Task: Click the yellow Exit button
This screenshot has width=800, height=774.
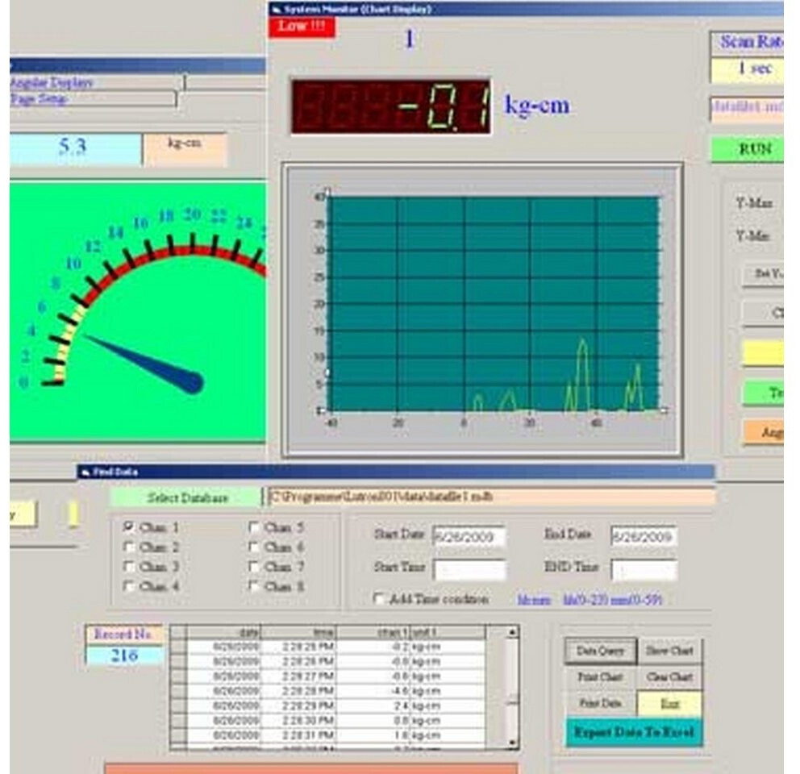Action: point(669,704)
